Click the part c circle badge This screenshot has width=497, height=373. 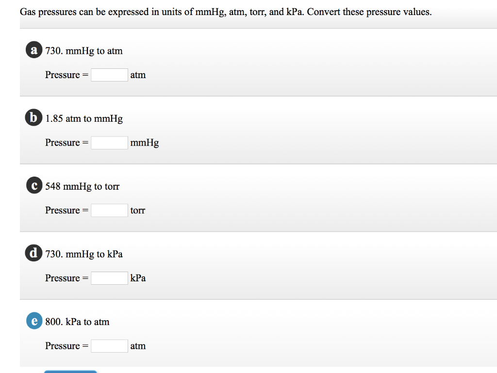tap(34, 185)
